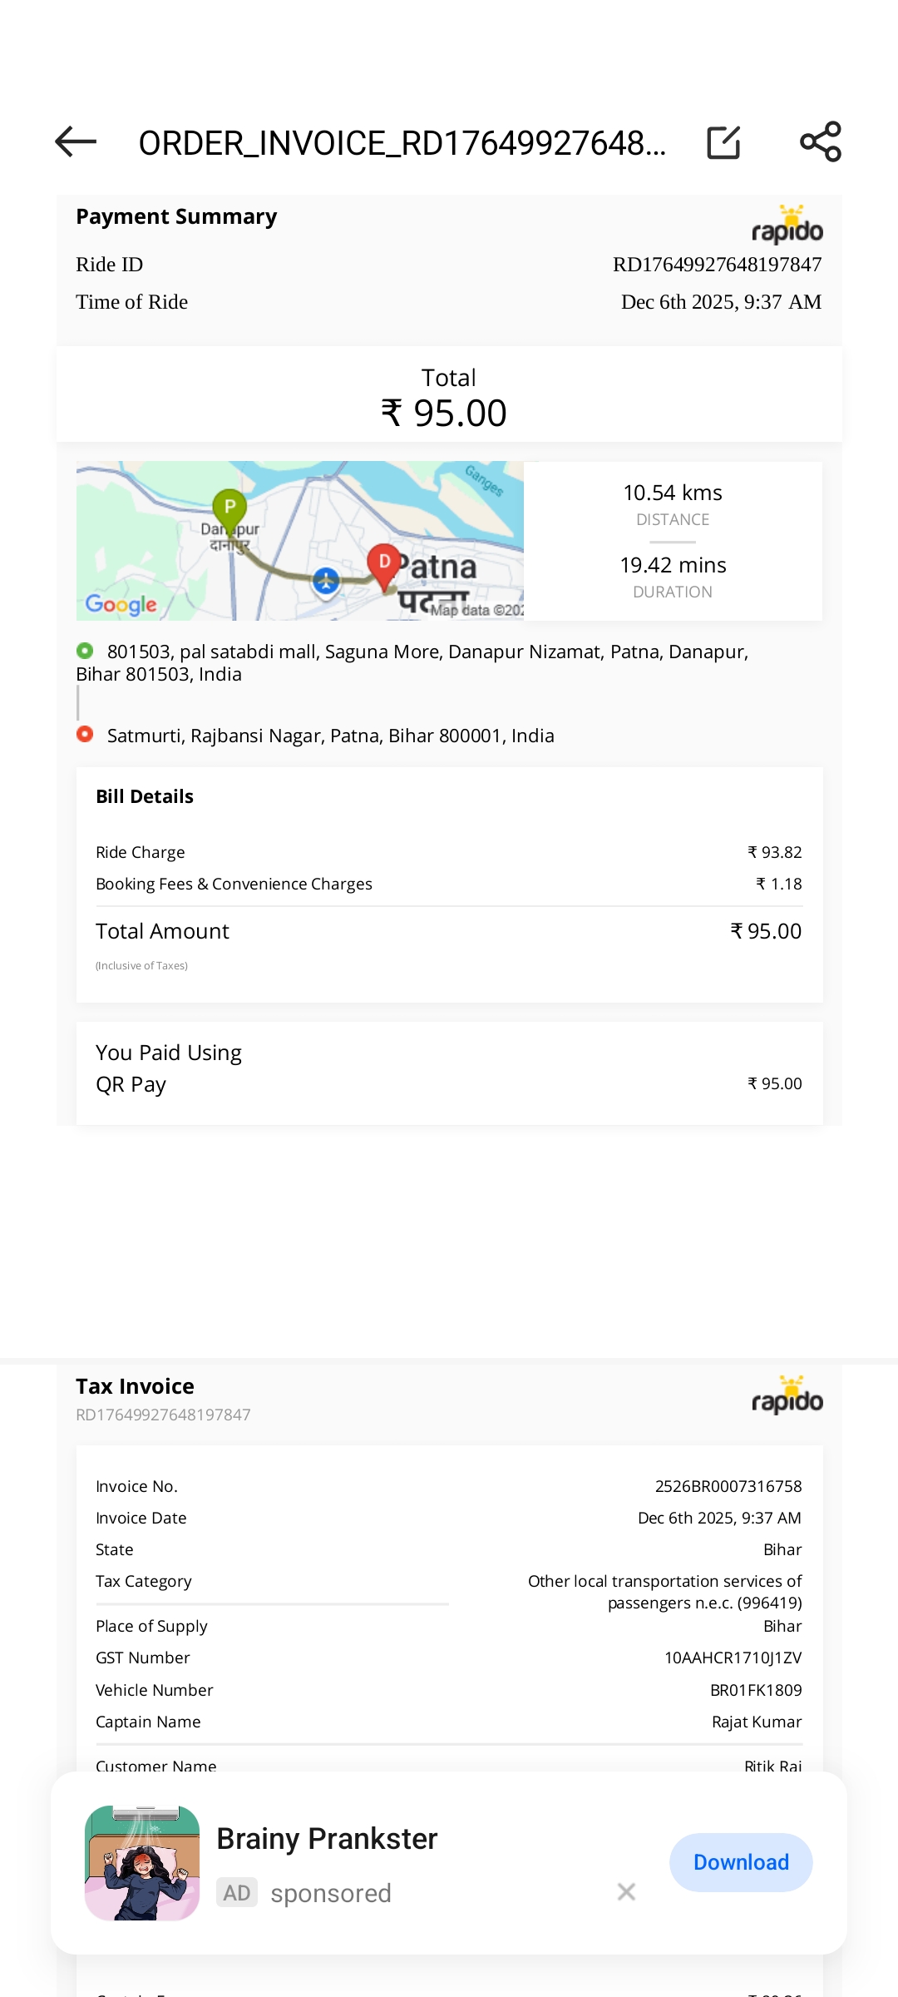The image size is (898, 1997).
Task: Tap the share icon
Action: pyautogui.click(x=820, y=142)
